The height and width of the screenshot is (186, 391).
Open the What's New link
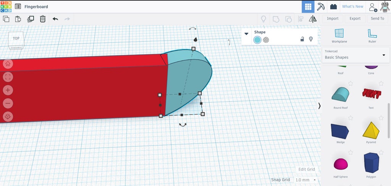pos(352,6)
